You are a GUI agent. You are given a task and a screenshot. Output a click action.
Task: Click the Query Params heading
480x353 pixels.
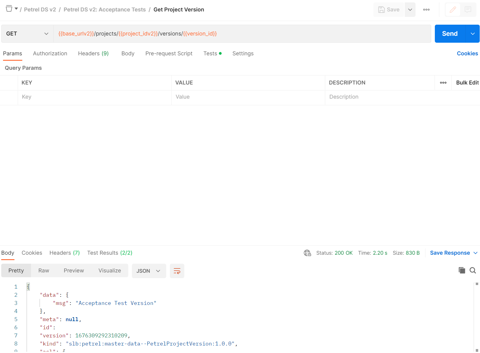pos(23,68)
